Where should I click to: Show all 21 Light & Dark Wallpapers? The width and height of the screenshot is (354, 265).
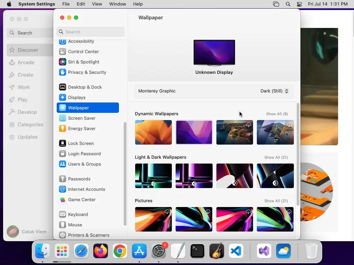pyautogui.click(x=276, y=157)
